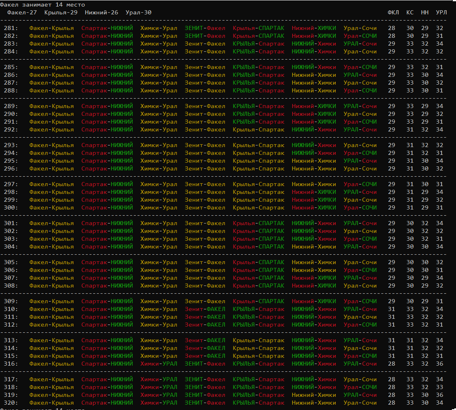Click 'Химки-УРАЛ' in row 320
Image resolution: width=456 pixels, height=410 pixels.
159,403
